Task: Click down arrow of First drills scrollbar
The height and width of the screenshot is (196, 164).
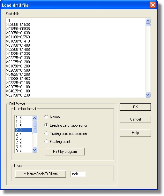Action: pyautogui.click(x=148, y=95)
